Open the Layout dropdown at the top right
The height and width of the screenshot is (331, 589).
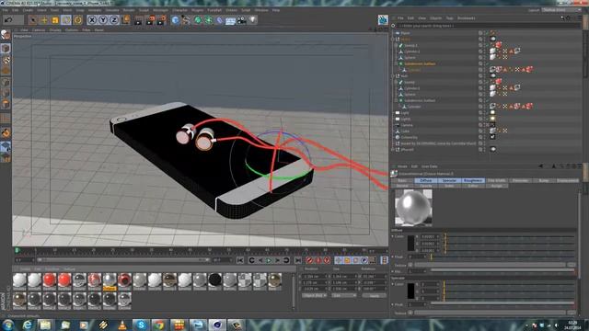pos(561,10)
